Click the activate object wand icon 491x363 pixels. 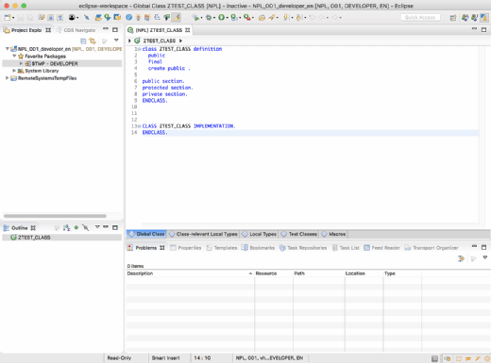coord(138,17)
